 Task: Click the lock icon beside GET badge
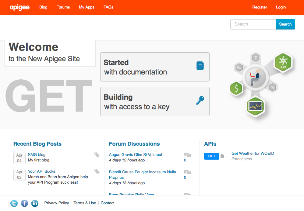click(222, 156)
